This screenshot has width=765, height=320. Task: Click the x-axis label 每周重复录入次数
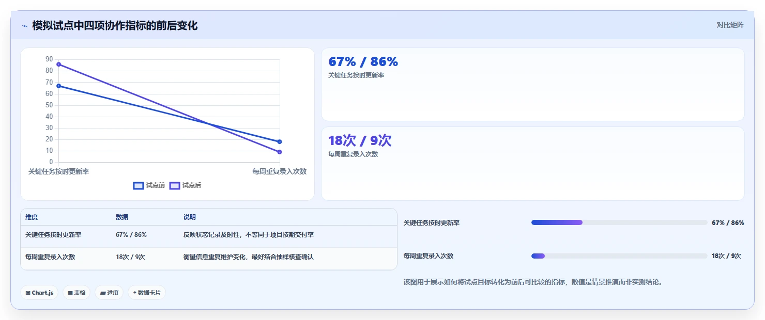tap(280, 171)
